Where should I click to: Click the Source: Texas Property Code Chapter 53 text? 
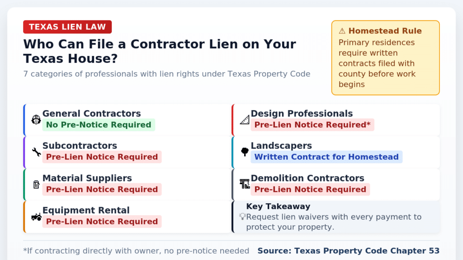click(x=348, y=251)
